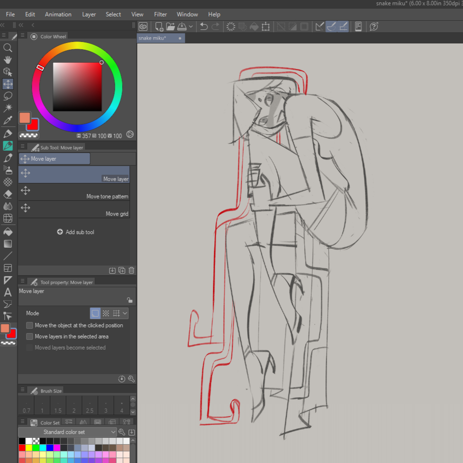Viewport: 463px width, 463px height.
Task: Open the export dropdown arrow in toolbar
Action: point(191,27)
